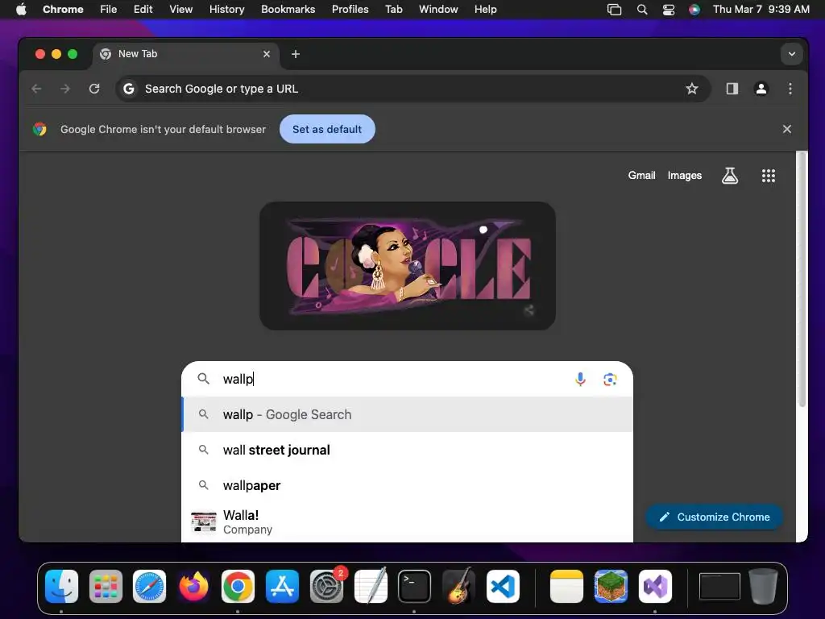The image size is (825, 619).
Task: Open Control Center in menu bar
Action: [x=668, y=9]
